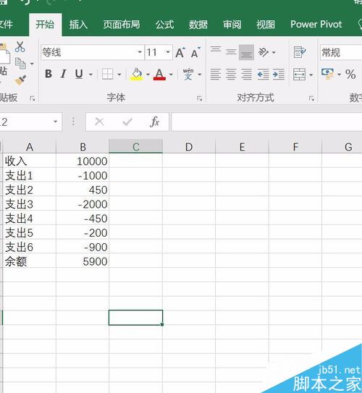Click Merge and Center icon
This screenshot has height=393, width=362.
pyautogui.click(x=299, y=75)
